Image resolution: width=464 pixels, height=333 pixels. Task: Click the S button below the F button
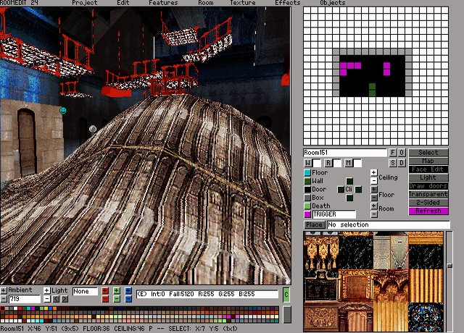tap(393, 163)
